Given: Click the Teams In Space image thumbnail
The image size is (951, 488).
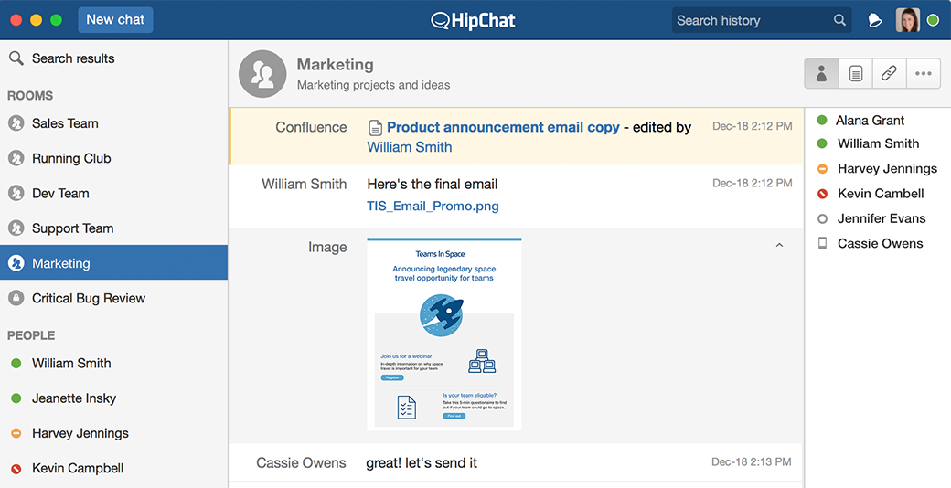Looking at the screenshot, I should point(444,334).
